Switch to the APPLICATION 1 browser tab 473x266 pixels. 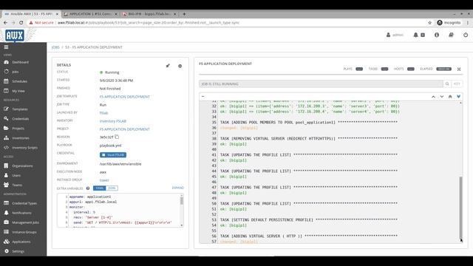(x=90, y=14)
